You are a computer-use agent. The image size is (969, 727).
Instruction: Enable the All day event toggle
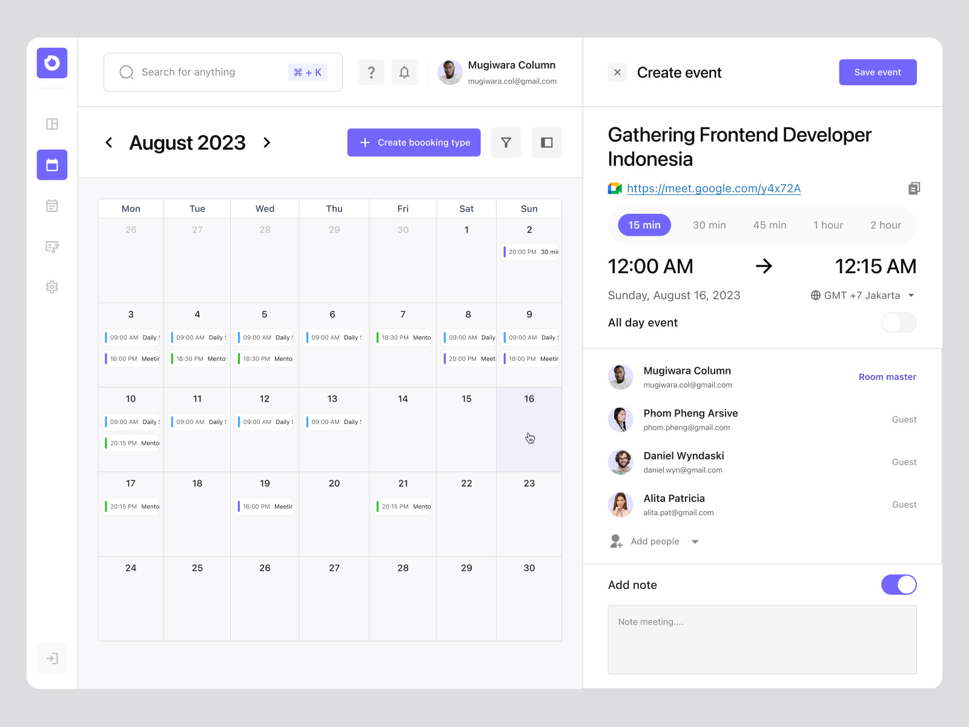[899, 322]
